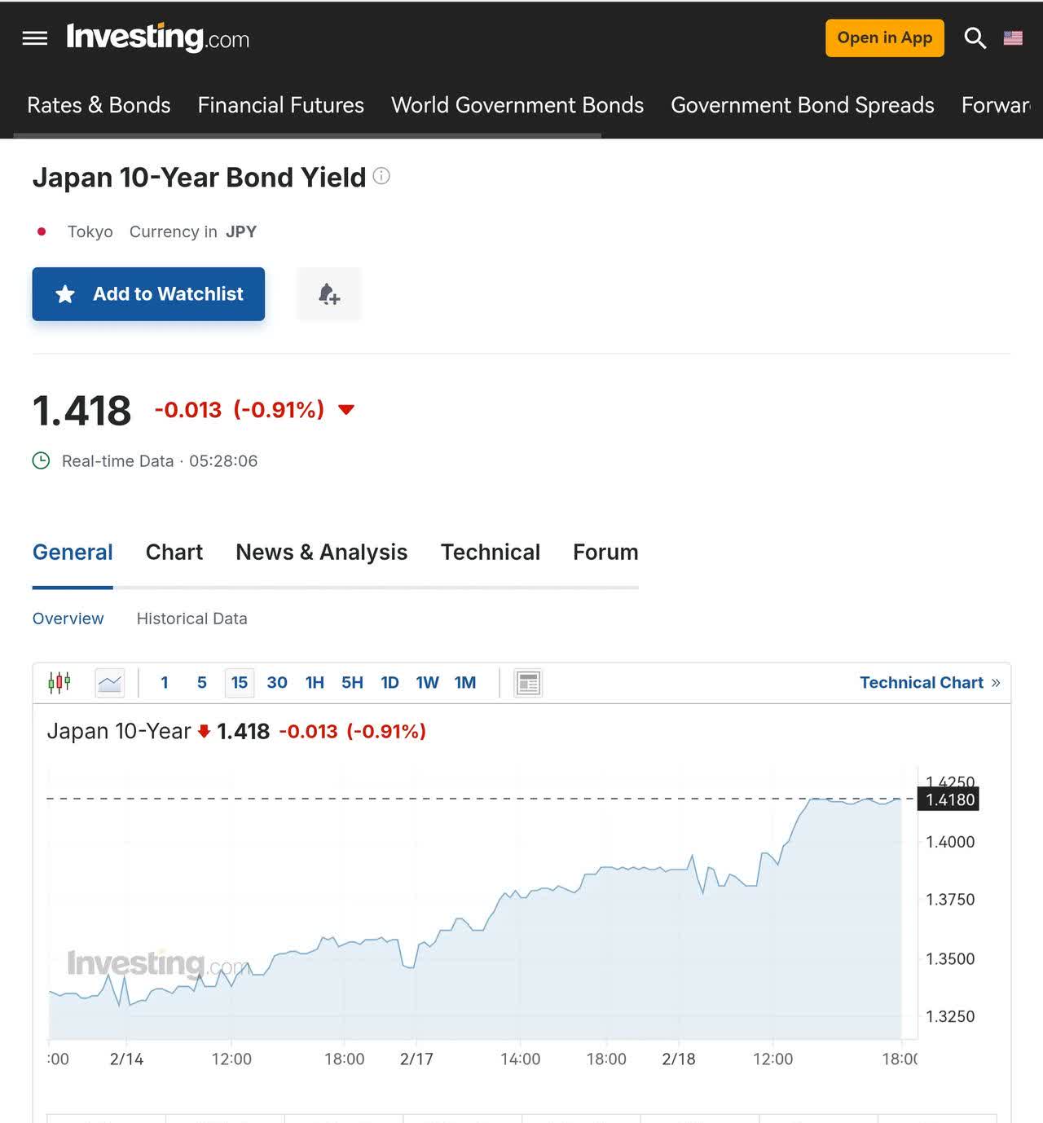1043x1123 pixels.
Task: Open the Historical Data sub-tab
Action: (191, 619)
